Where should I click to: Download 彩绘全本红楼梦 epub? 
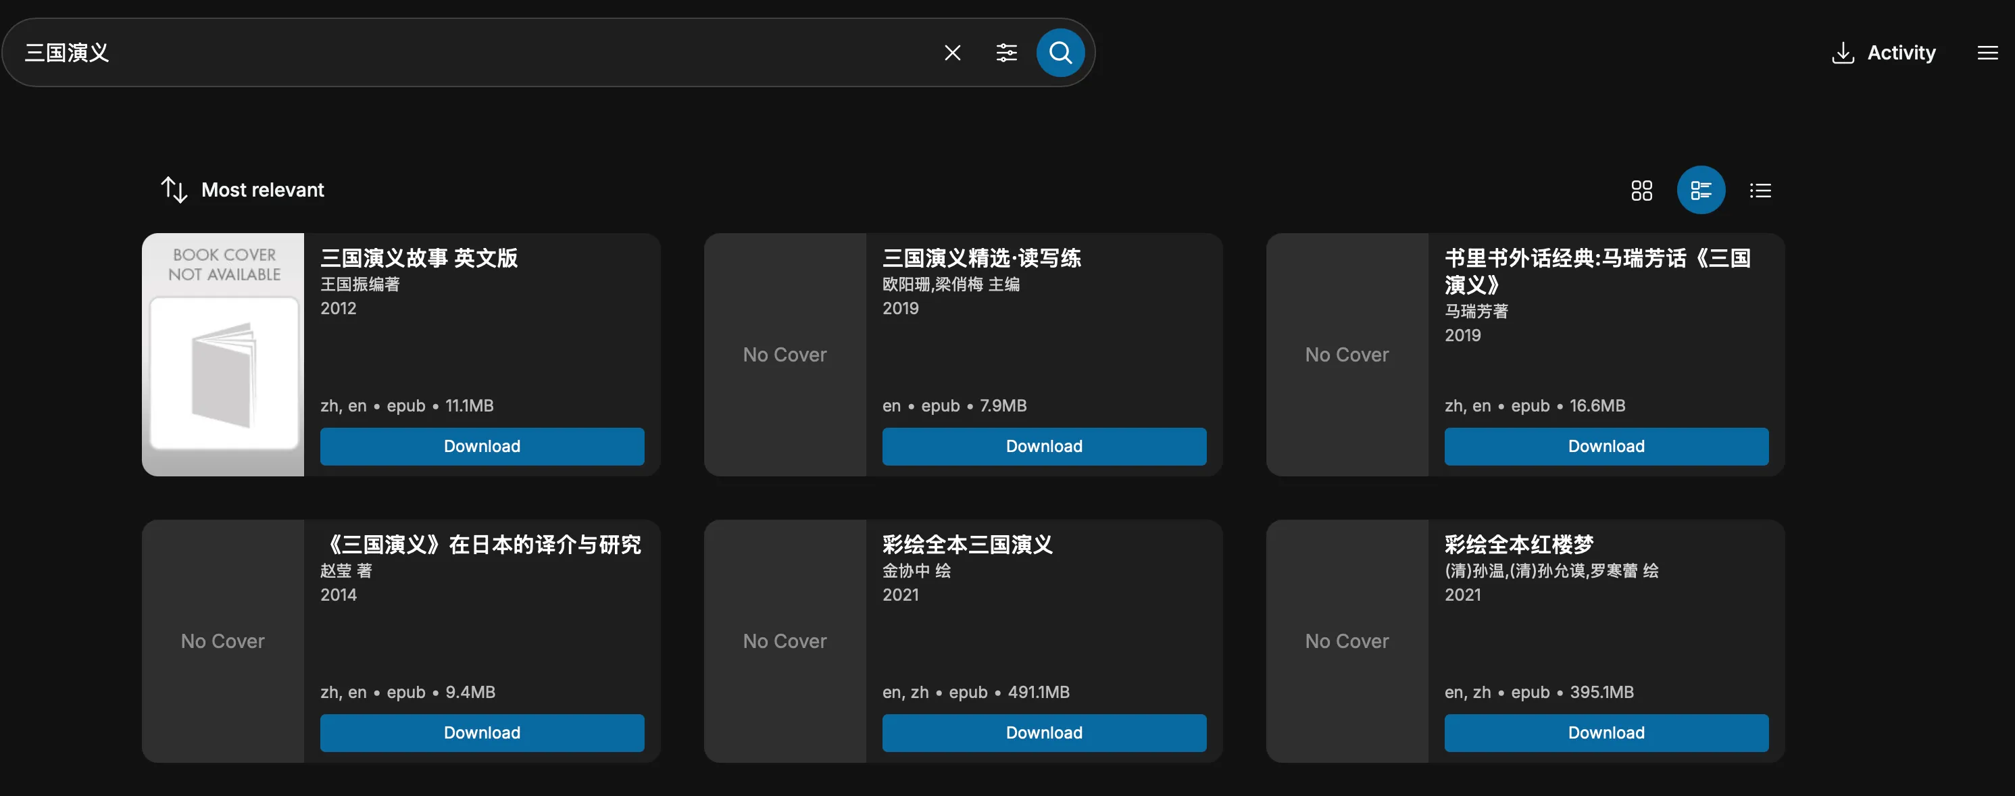pyautogui.click(x=1606, y=732)
